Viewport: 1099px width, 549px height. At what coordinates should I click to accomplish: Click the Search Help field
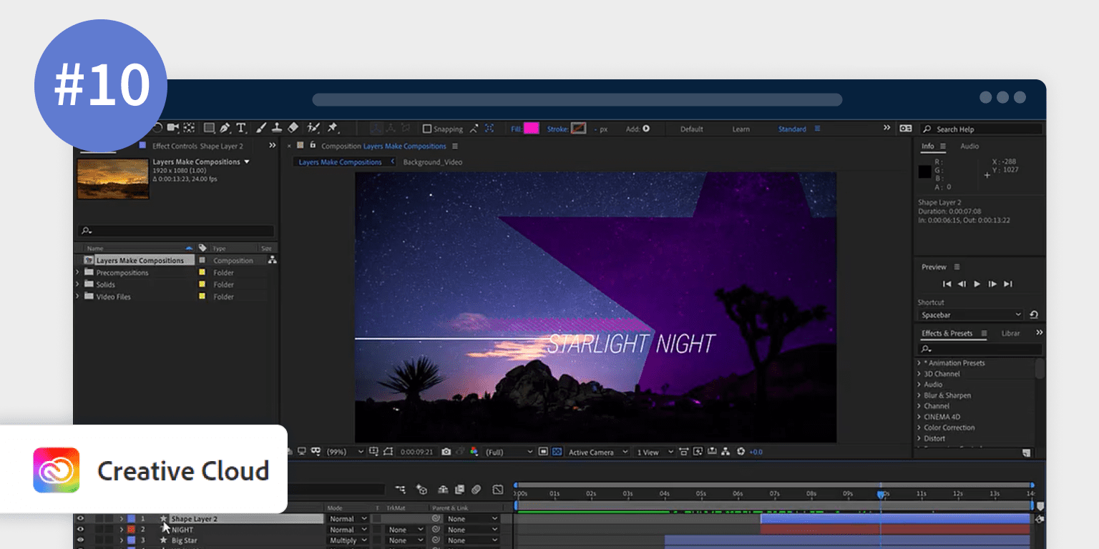coord(981,129)
